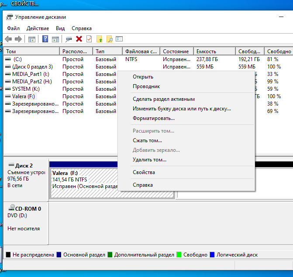Click the magnifier search toolbar icon

(x=110, y=39)
